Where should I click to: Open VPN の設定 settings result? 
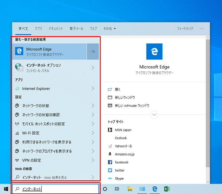coord(31,160)
